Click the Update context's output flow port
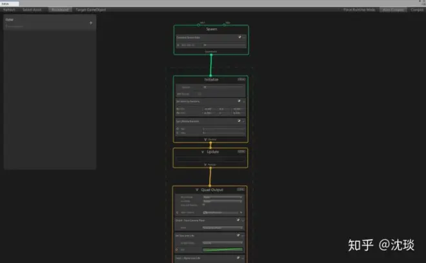The image size is (426, 263). click(x=210, y=168)
